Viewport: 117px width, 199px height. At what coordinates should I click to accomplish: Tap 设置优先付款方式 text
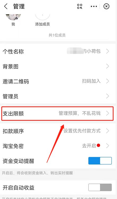pyautogui.click(x=82, y=131)
